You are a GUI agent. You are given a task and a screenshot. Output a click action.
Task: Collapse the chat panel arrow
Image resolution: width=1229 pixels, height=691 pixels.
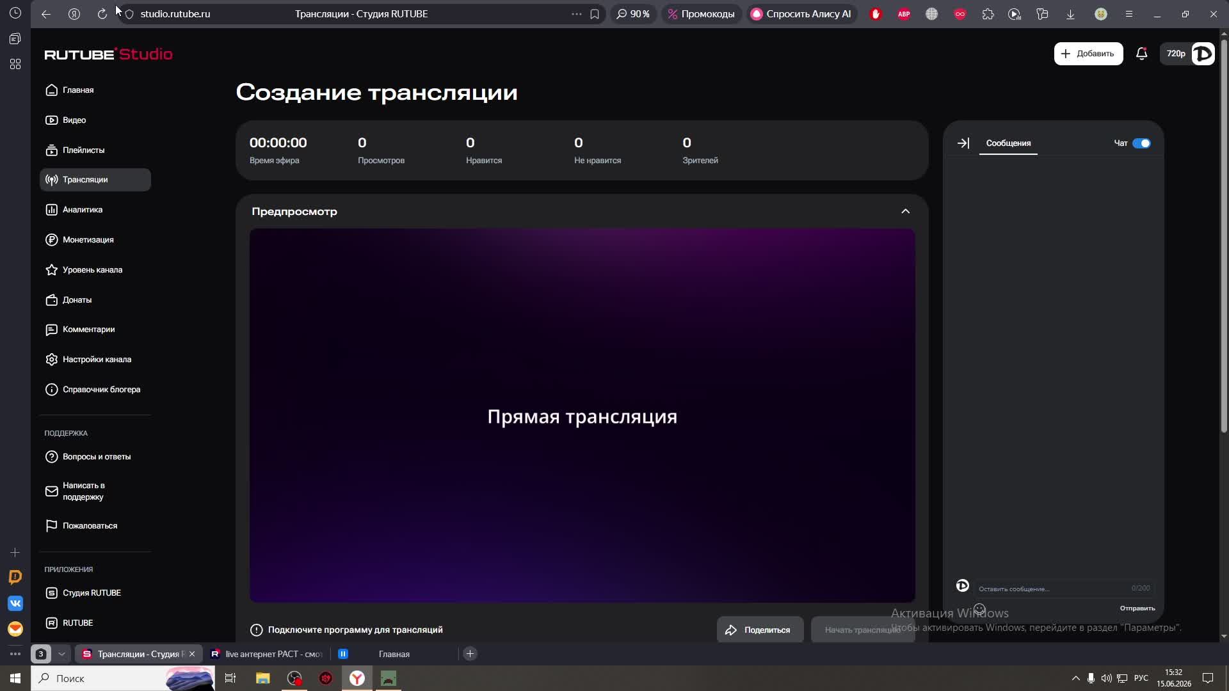pyautogui.click(x=963, y=143)
